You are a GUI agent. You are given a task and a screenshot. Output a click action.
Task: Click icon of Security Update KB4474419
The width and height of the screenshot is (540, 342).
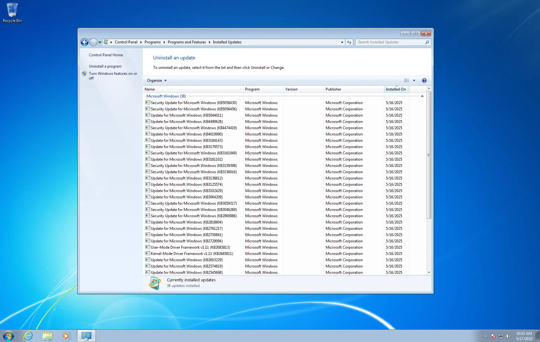[147, 128]
